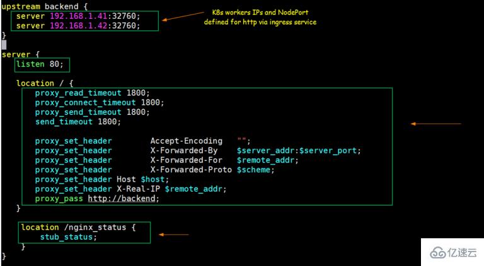Click 'proxy_set_header Host $host;' line
This screenshot has height=266, width=484.
[x=102, y=179]
